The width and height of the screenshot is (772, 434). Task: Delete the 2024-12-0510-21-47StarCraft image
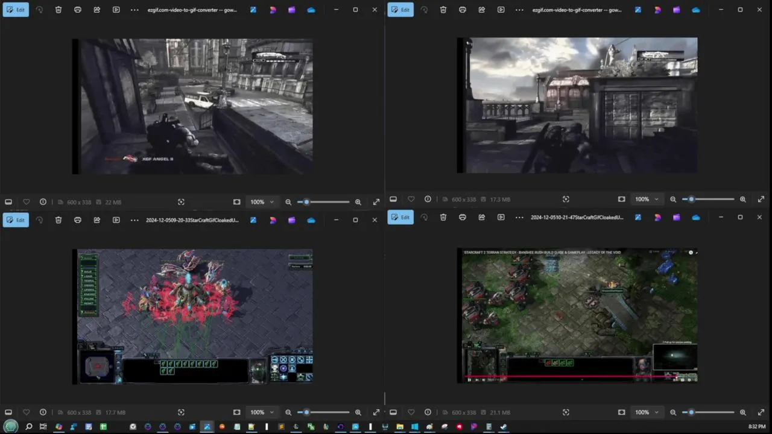click(x=443, y=217)
